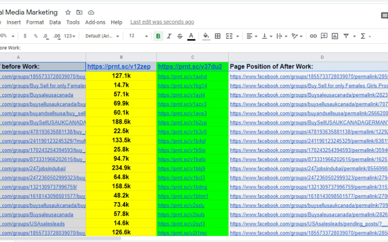388x242 pixels.
Task: Open font family Default (Arial) dropdown
Action: (102, 36)
